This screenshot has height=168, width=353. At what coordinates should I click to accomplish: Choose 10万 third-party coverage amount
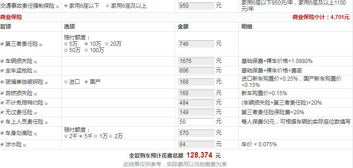point(86,43)
